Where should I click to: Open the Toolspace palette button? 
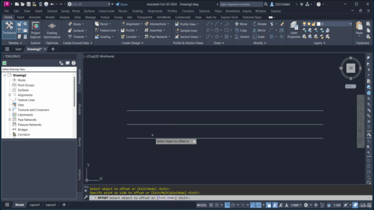[9, 29]
